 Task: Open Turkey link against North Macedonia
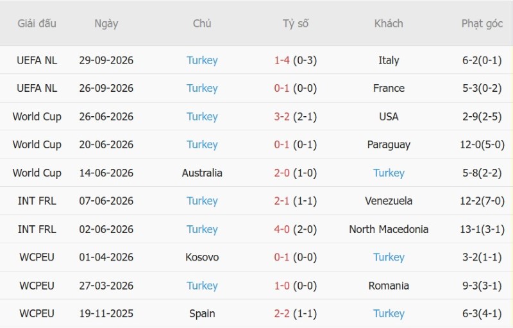(202, 229)
